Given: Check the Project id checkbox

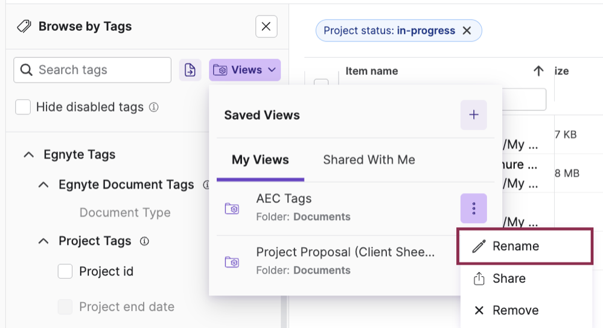Looking at the screenshot, I should coord(65,271).
